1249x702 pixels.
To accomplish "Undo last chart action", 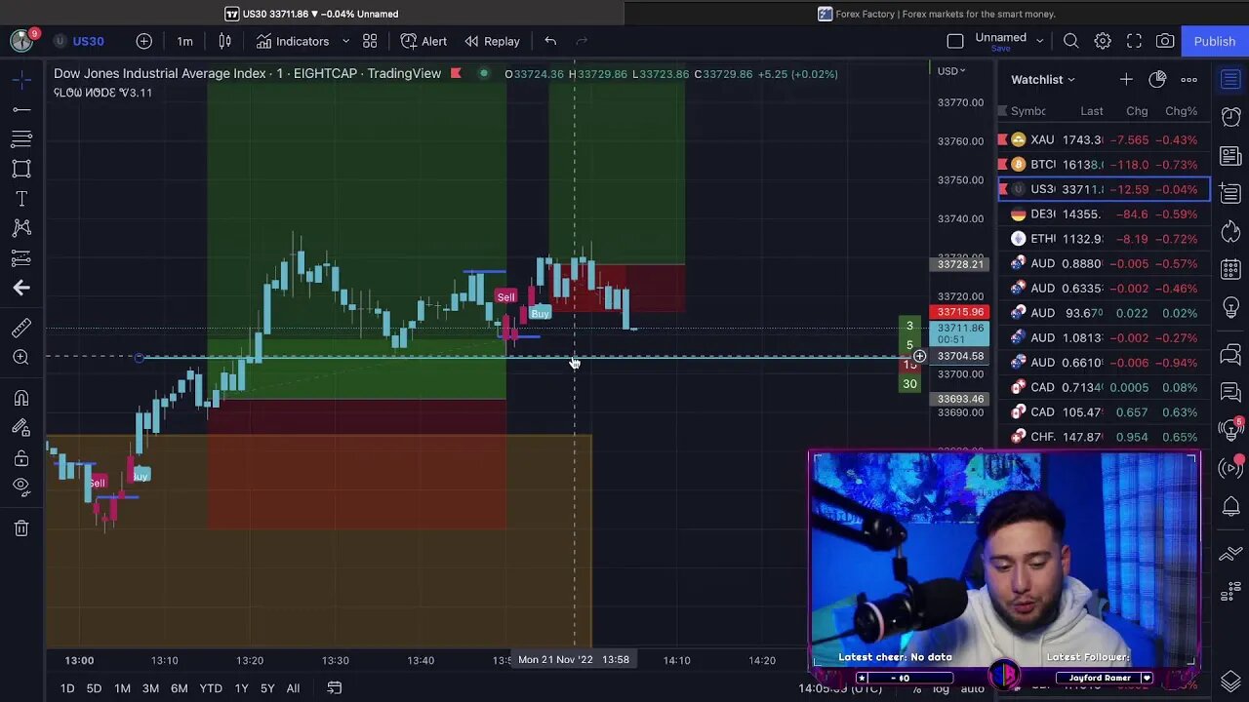I will (550, 41).
